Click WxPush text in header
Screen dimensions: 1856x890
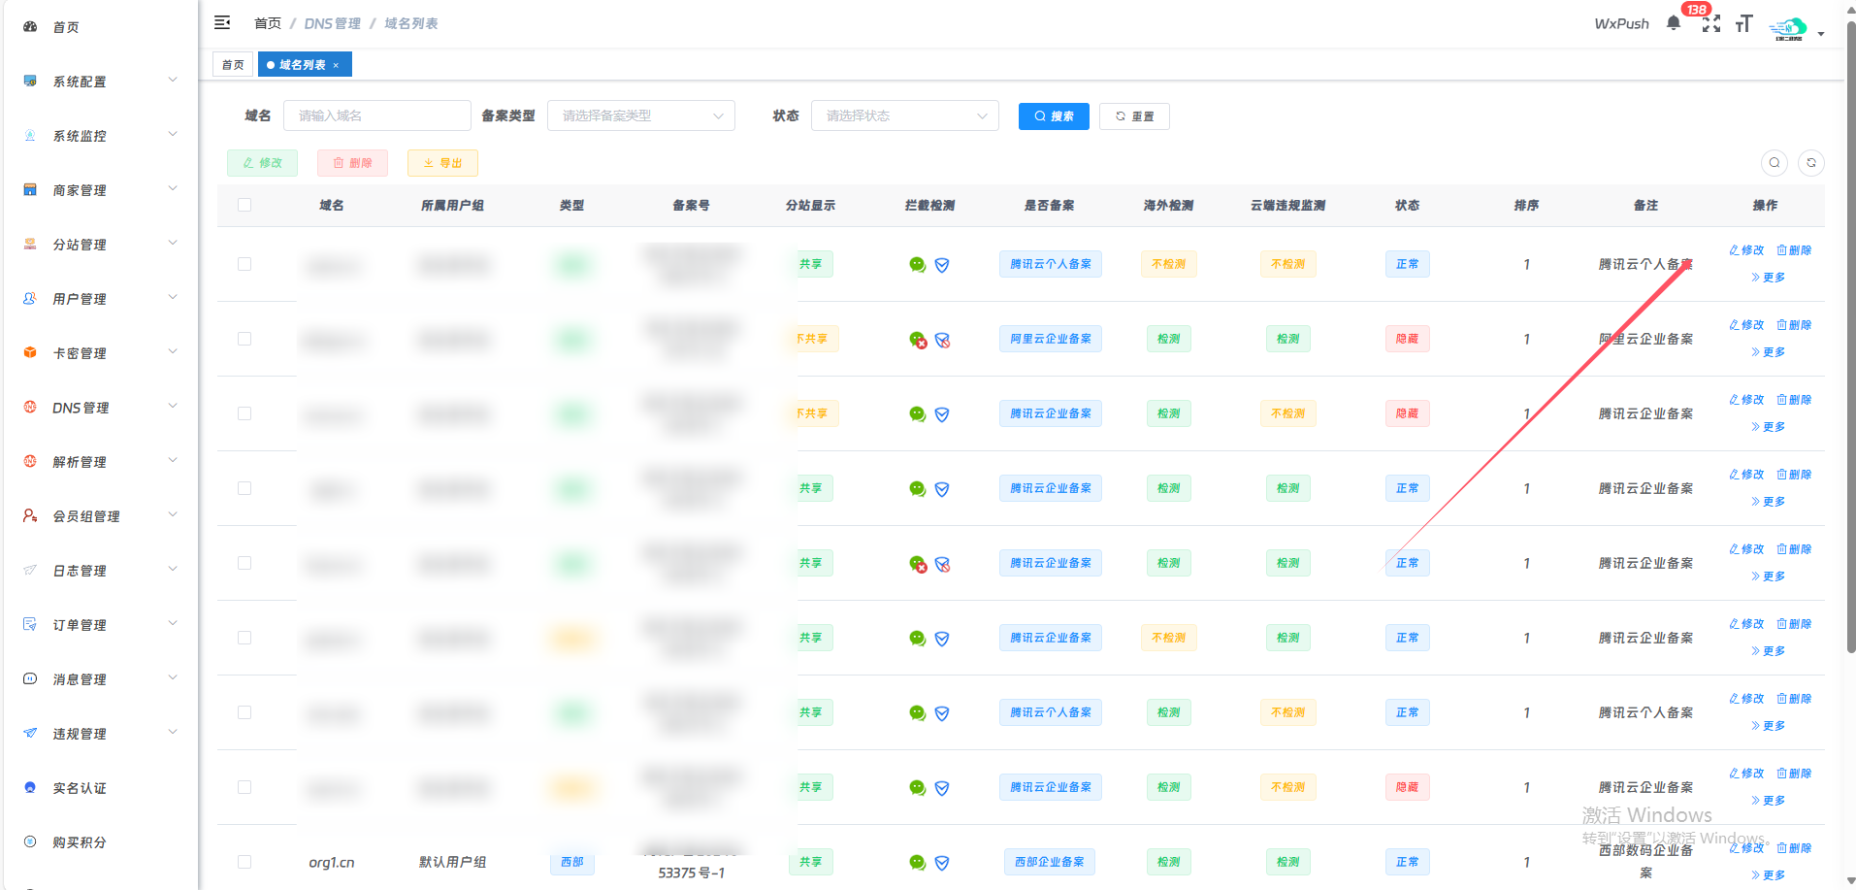(1621, 23)
